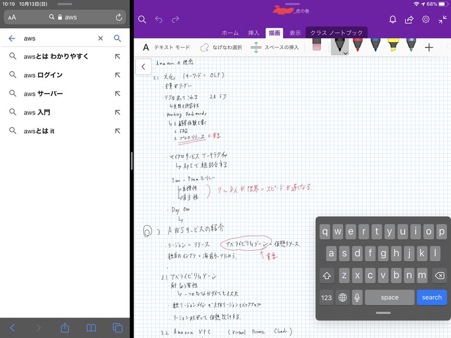Select the 描画 tab
Screen dimensions: 451x338
[274, 33]
